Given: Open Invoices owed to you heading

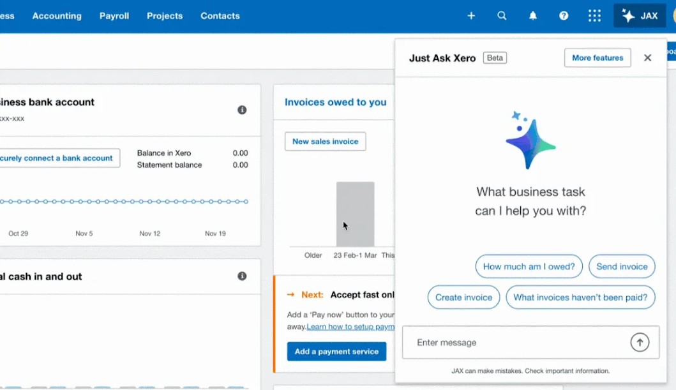Looking at the screenshot, I should [335, 102].
